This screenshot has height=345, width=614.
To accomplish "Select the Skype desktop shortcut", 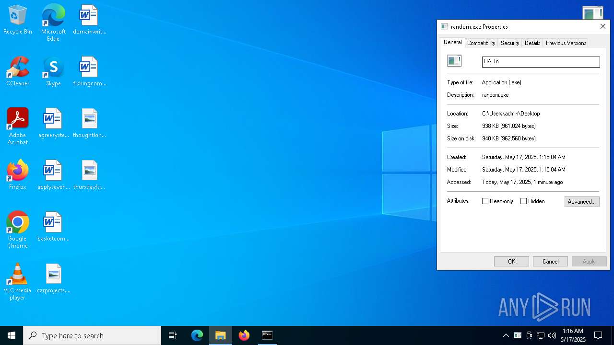I will click(x=53, y=72).
